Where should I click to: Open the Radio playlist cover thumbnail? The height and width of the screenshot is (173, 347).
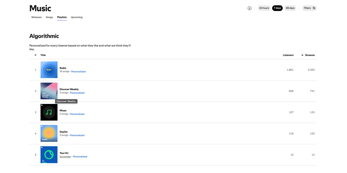(49, 70)
